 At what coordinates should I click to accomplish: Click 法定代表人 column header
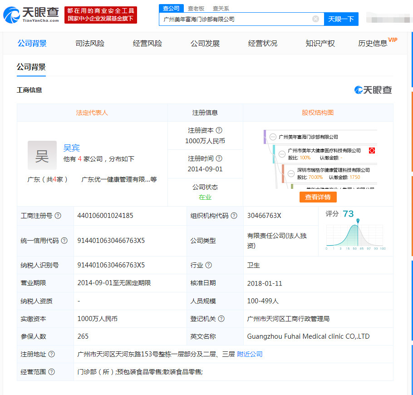coord(92,113)
